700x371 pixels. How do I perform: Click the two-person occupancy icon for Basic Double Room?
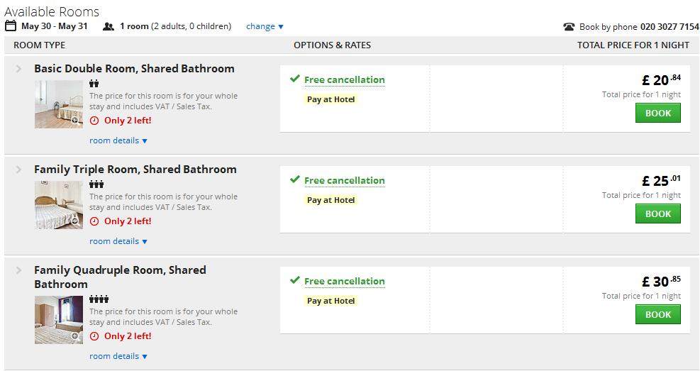click(x=94, y=84)
